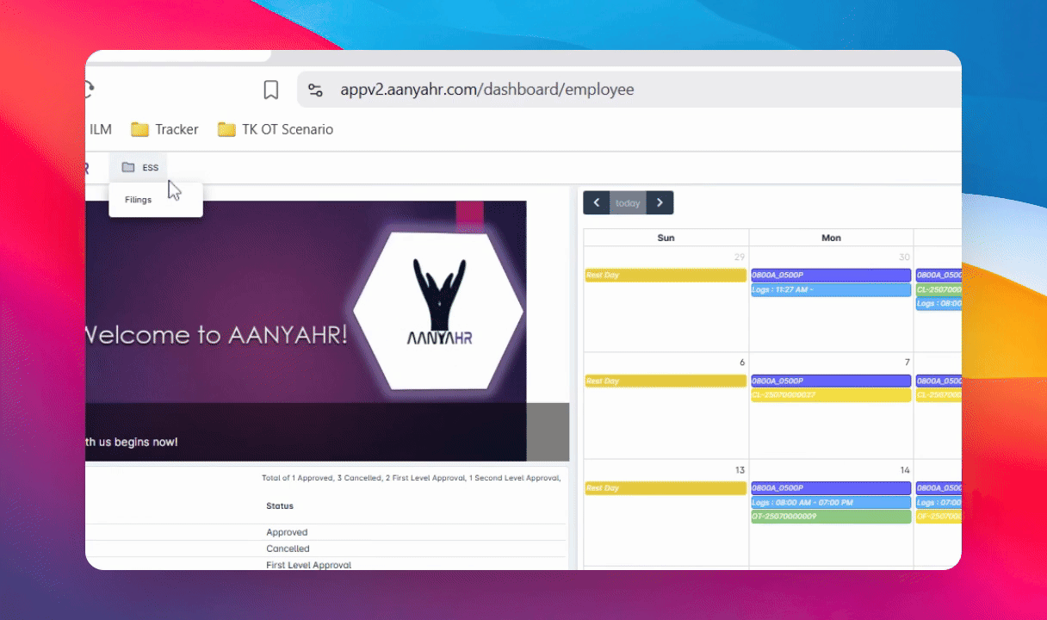Click the Sun column header

tap(666, 238)
